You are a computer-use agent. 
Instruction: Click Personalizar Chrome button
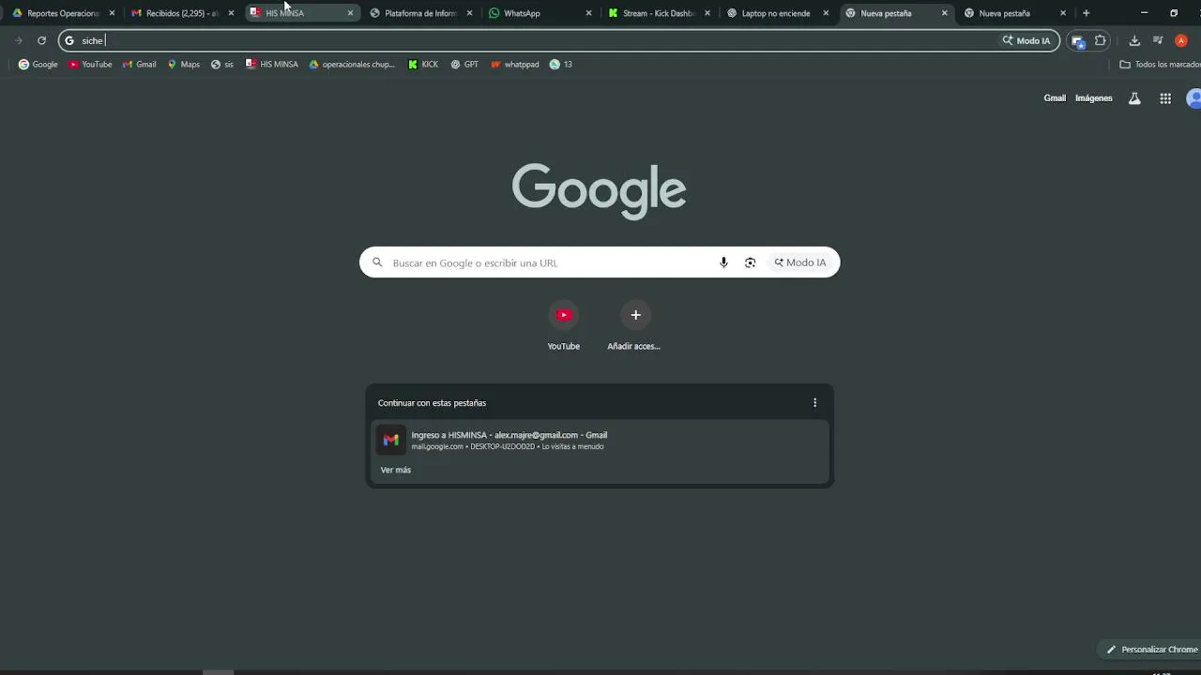click(x=1150, y=649)
